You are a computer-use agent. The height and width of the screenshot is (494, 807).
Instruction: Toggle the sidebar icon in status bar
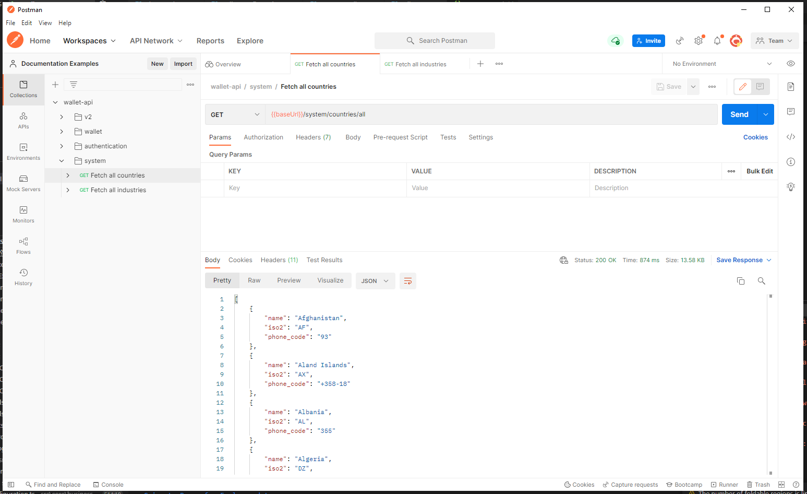(11, 485)
